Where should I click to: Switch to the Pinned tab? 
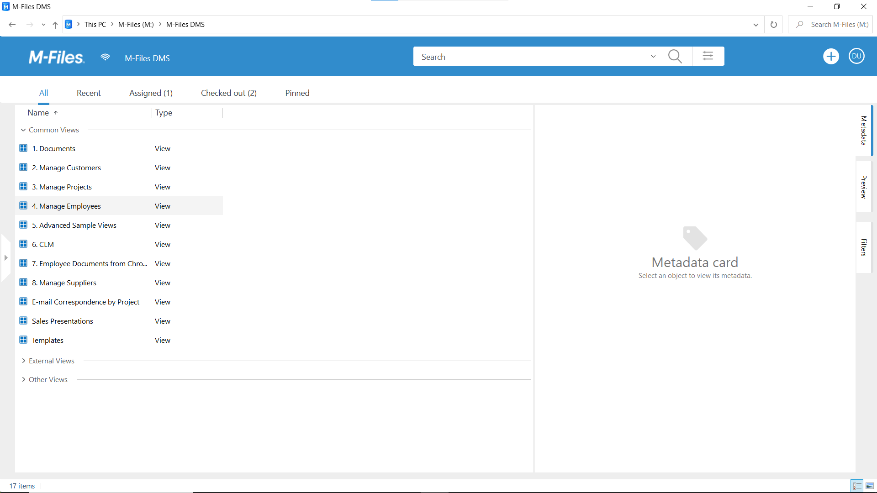coord(297,93)
